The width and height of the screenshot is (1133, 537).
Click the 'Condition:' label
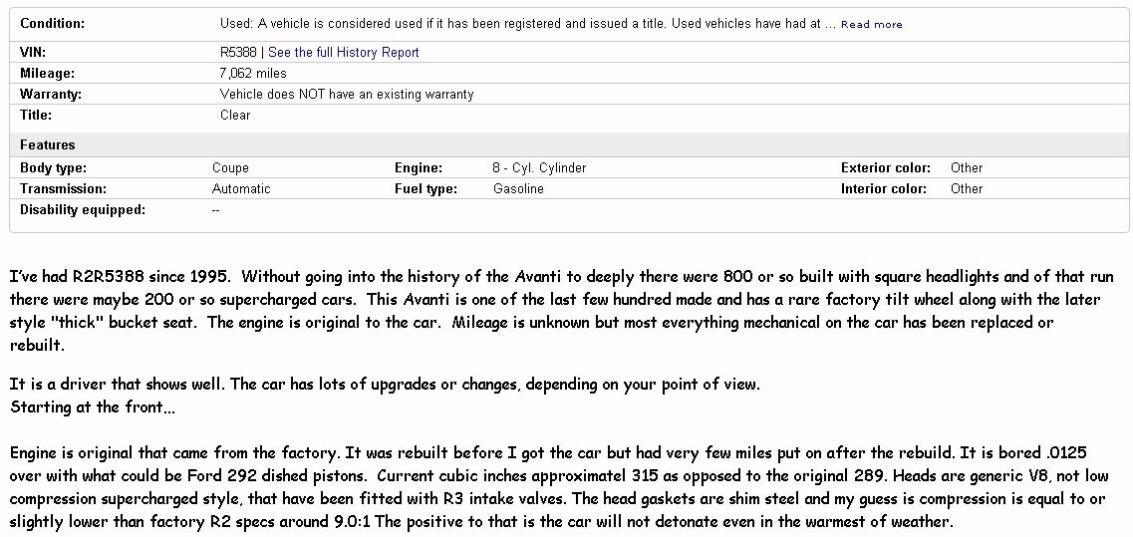coord(52,23)
